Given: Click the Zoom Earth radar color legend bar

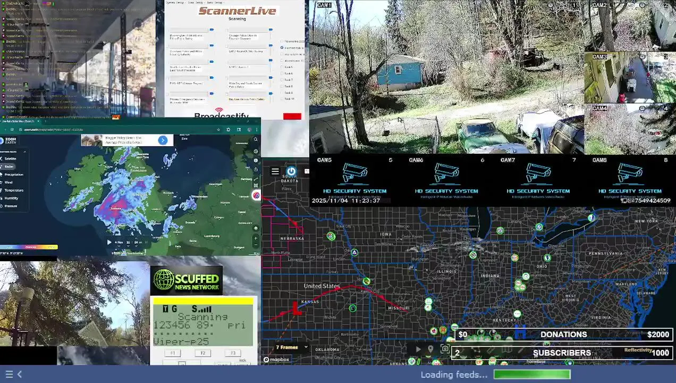Looking at the screenshot, I should pos(29,247).
